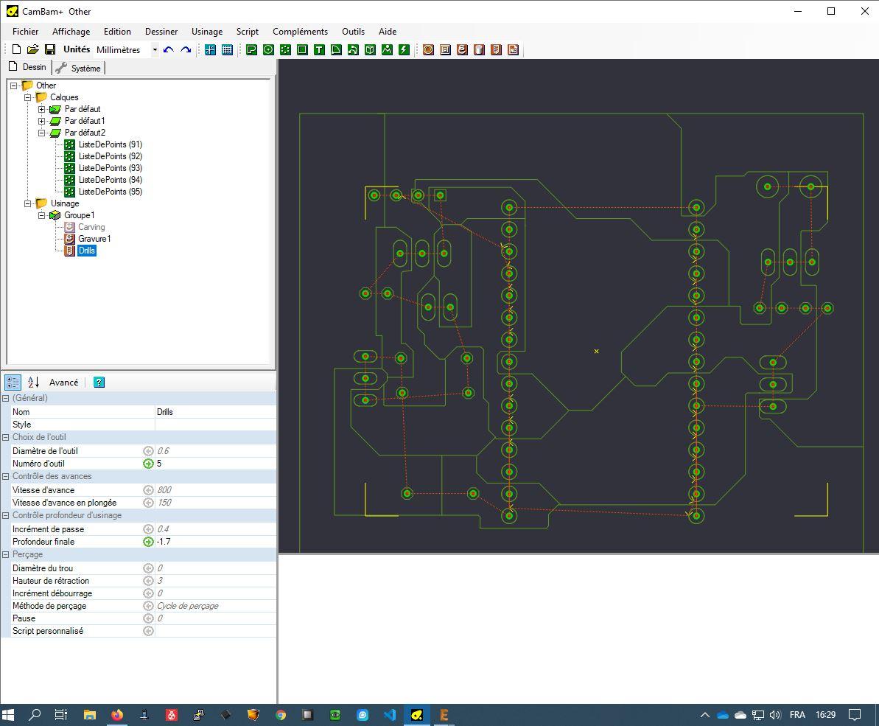
Task: Click the Avancé properties button
Action: pyautogui.click(x=63, y=382)
